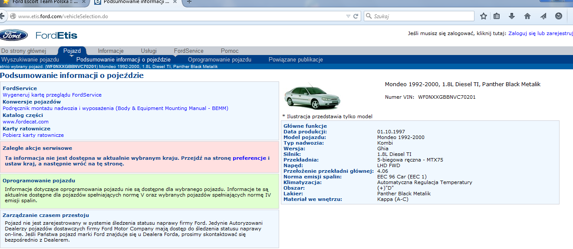Screen dimensions: 573x249
Task: Open the FordService menu tab
Action: point(188,51)
